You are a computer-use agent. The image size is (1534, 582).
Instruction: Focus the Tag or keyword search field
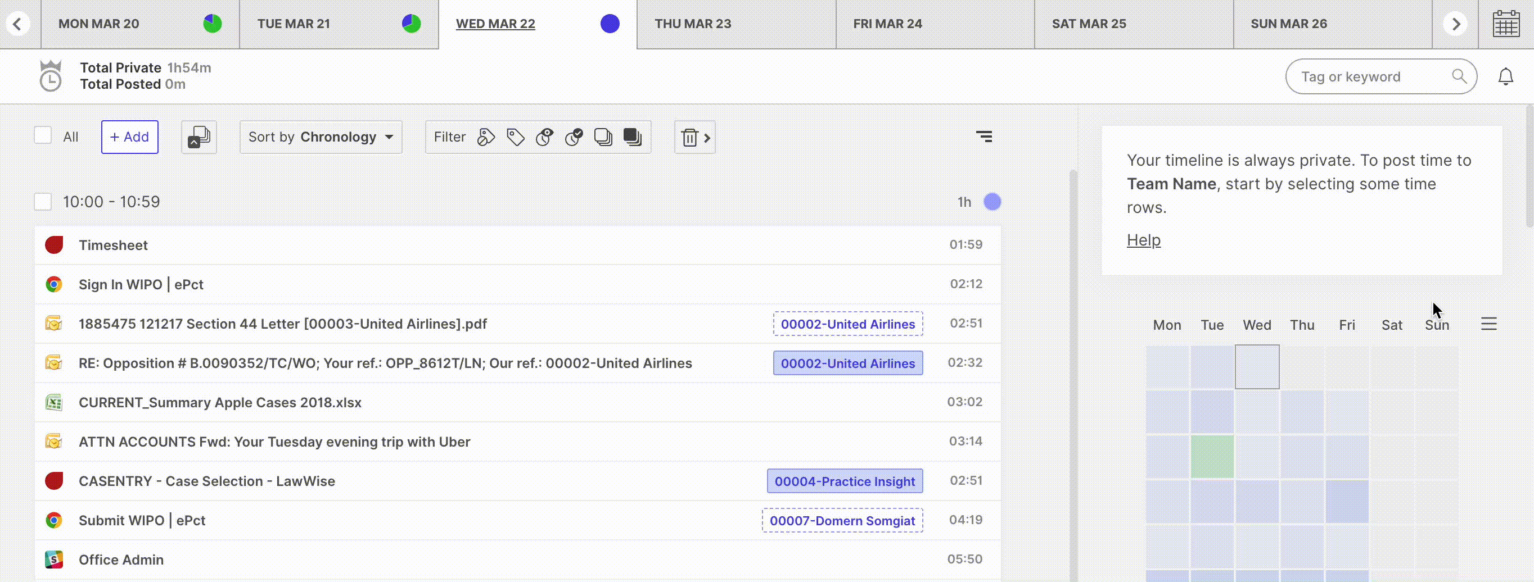click(1381, 76)
